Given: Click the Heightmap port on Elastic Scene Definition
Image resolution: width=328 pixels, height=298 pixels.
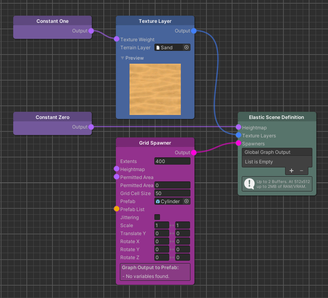Looking at the screenshot, I should (239, 127).
